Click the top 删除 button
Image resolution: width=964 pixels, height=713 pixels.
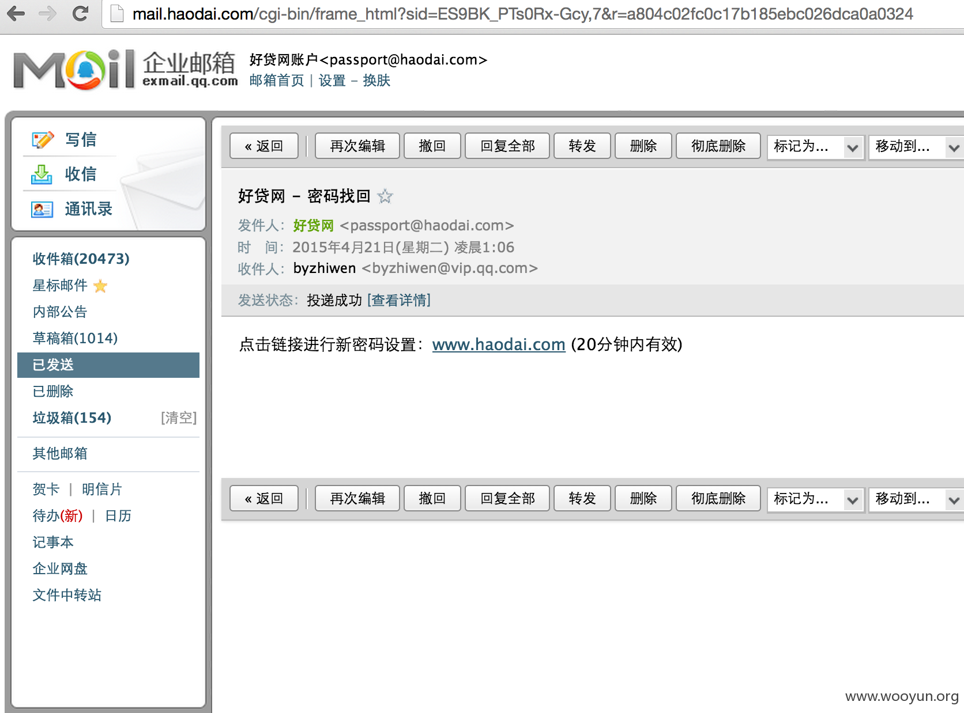(x=643, y=146)
